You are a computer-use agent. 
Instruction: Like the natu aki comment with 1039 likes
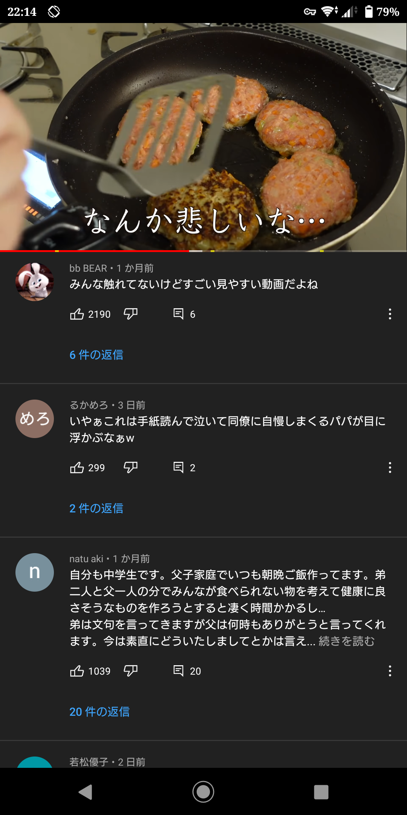tap(77, 671)
